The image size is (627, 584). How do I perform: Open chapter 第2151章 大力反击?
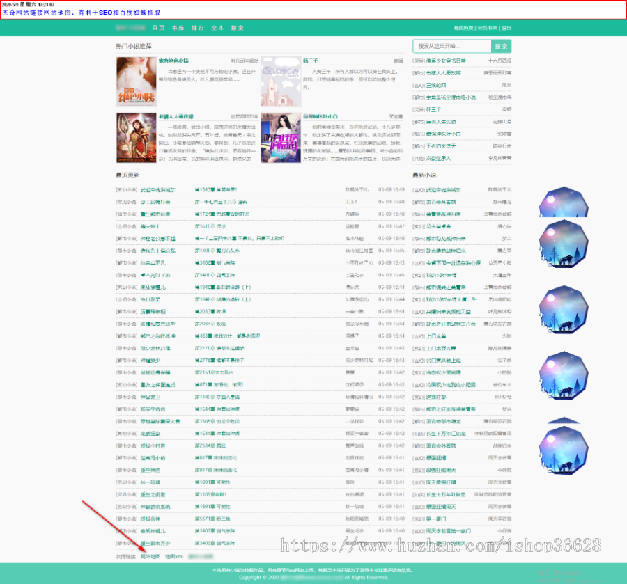point(214,372)
